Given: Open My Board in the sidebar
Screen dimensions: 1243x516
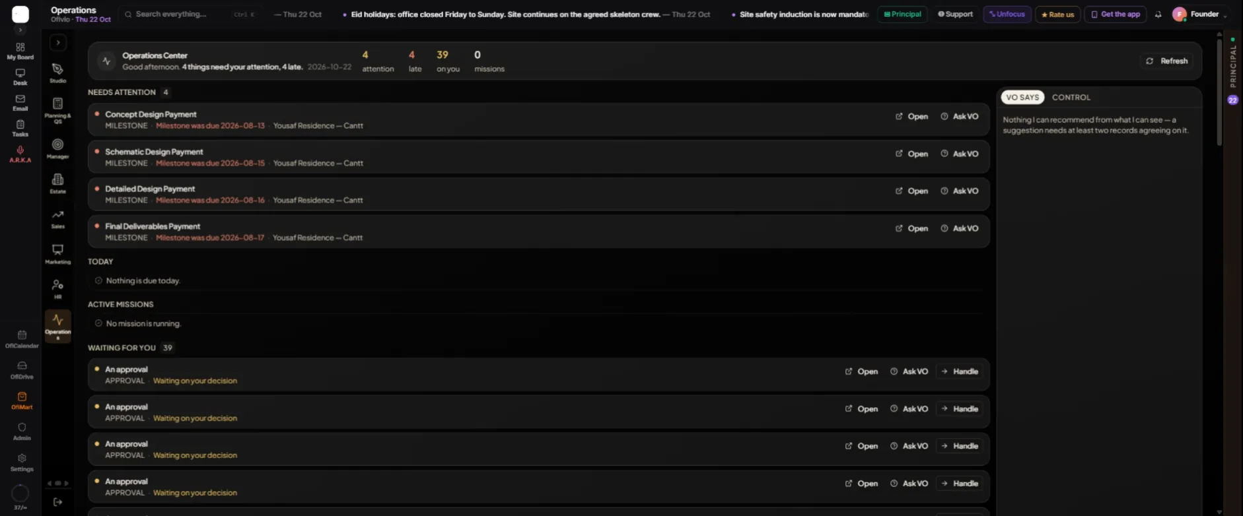Looking at the screenshot, I should coord(20,51).
